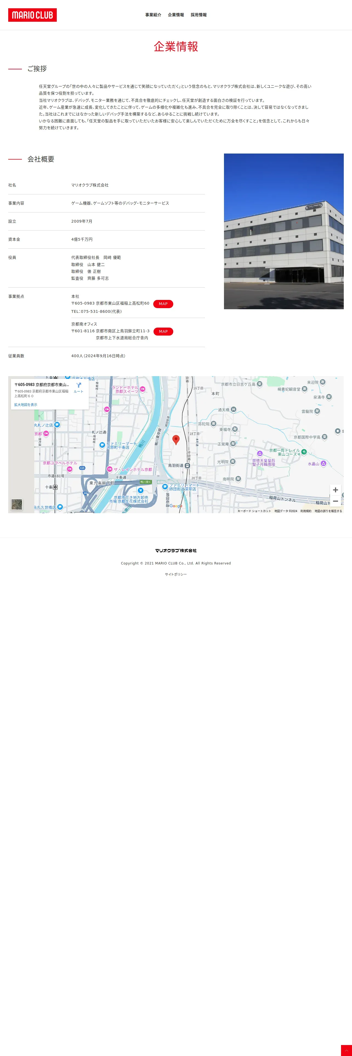The width and height of the screenshot is (352, 1056).
Task: Click 地図の誤りを報告する link
Action: [x=328, y=511]
